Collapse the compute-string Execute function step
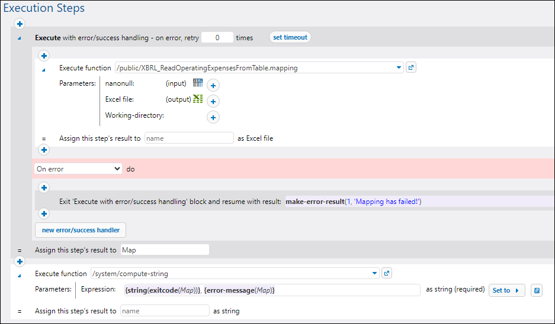Viewport: 555px width, 324px height. (x=20, y=274)
